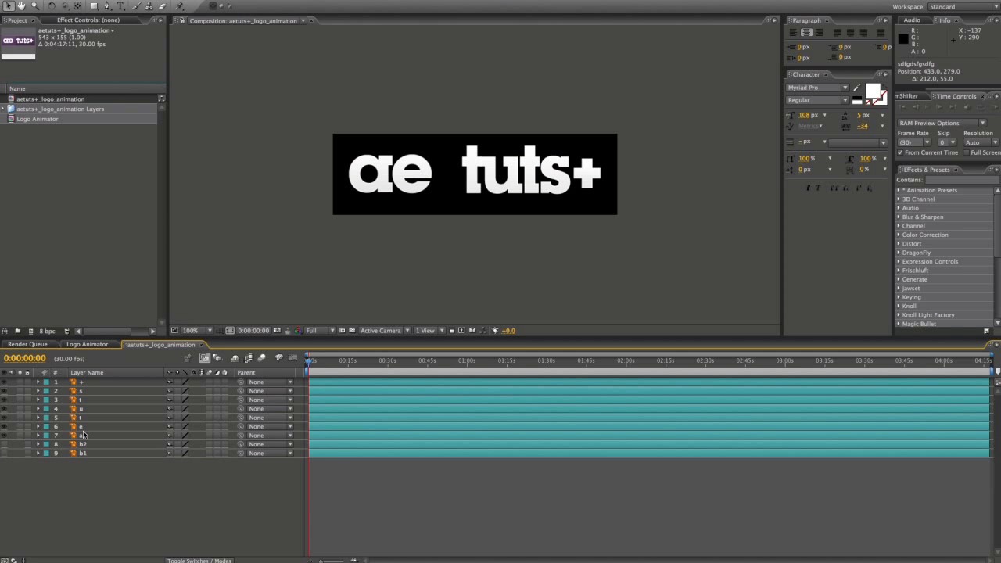Screen dimensions: 1001x563
Task: Select the Brush tool
Action: click(136, 6)
